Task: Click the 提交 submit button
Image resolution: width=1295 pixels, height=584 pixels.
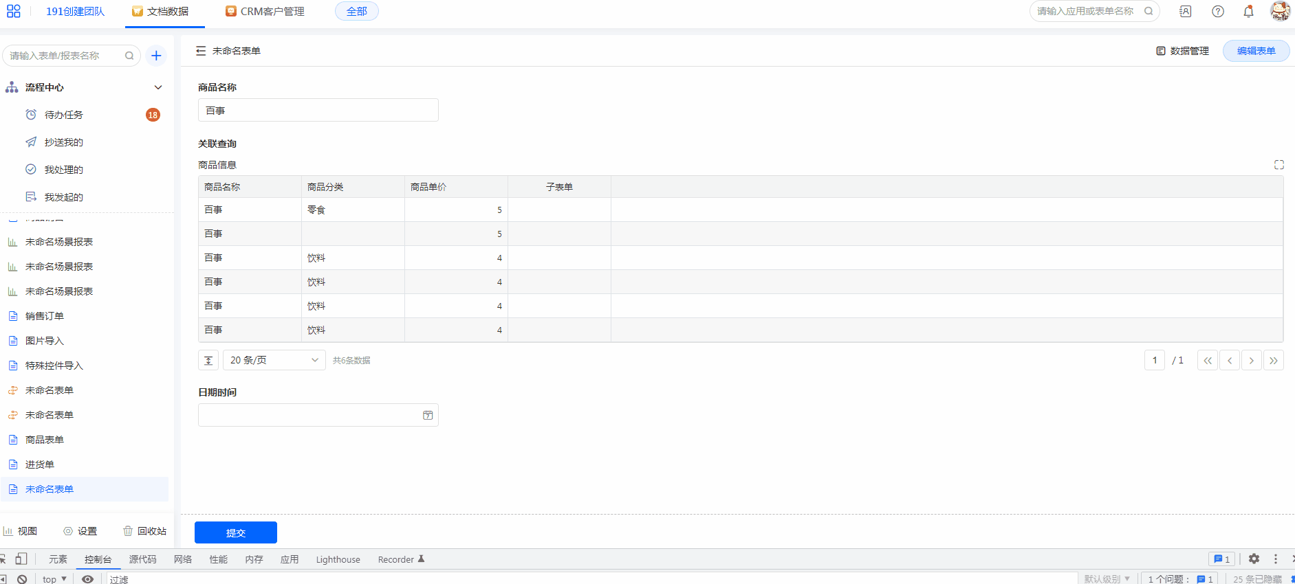Action: click(235, 532)
